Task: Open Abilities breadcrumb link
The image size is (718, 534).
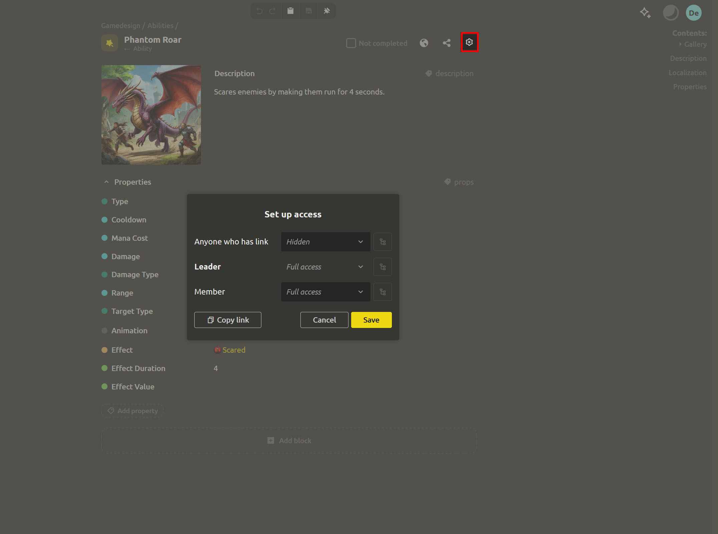Action: (160, 26)
